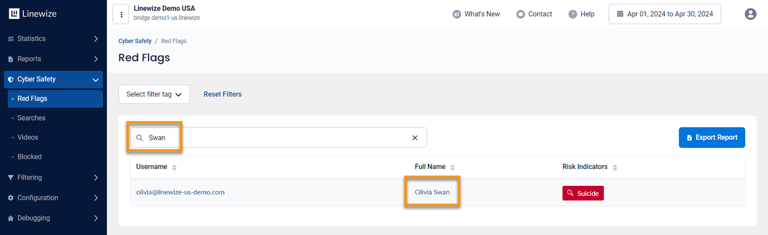Open the Help page
This screenshot has width=768, height=235.
pos(582,14)
